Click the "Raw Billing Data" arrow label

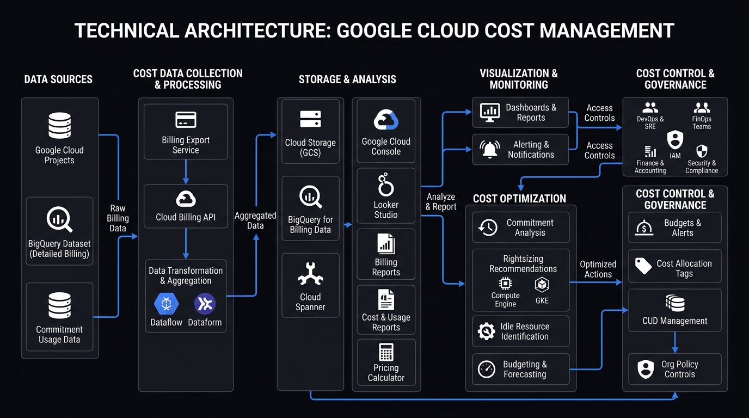[118, 218]
